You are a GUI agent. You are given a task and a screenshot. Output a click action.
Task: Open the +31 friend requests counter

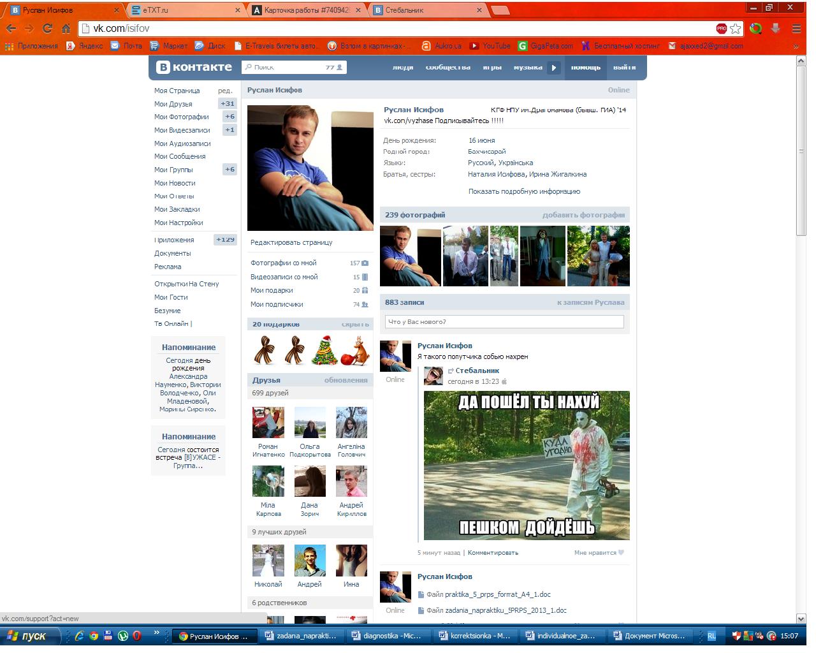228,104
